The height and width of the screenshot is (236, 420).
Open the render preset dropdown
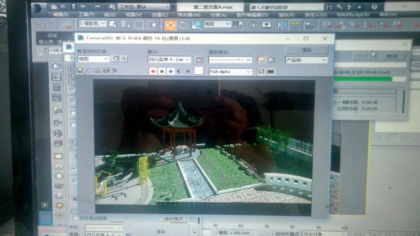point(230,60)
